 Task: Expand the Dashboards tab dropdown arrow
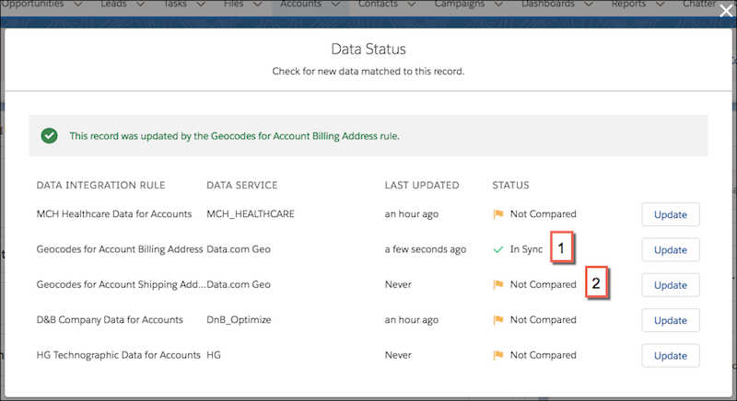[x=588, y=5]
